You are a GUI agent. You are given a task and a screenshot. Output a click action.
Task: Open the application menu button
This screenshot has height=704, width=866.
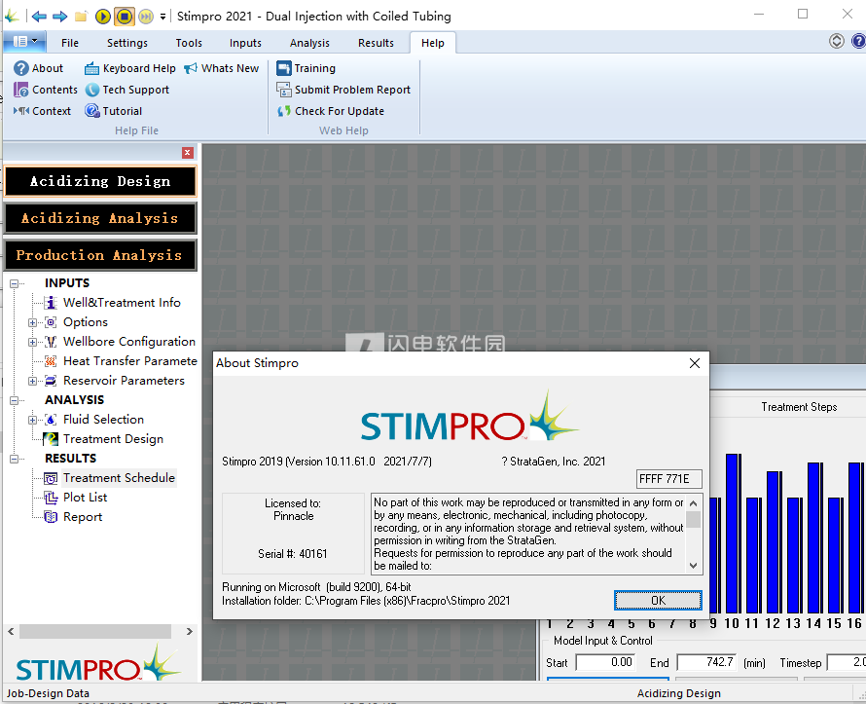click(24, 42)
